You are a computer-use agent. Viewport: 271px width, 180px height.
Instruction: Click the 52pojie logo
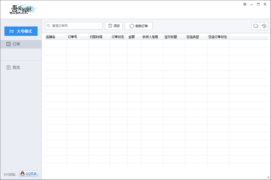23,9
